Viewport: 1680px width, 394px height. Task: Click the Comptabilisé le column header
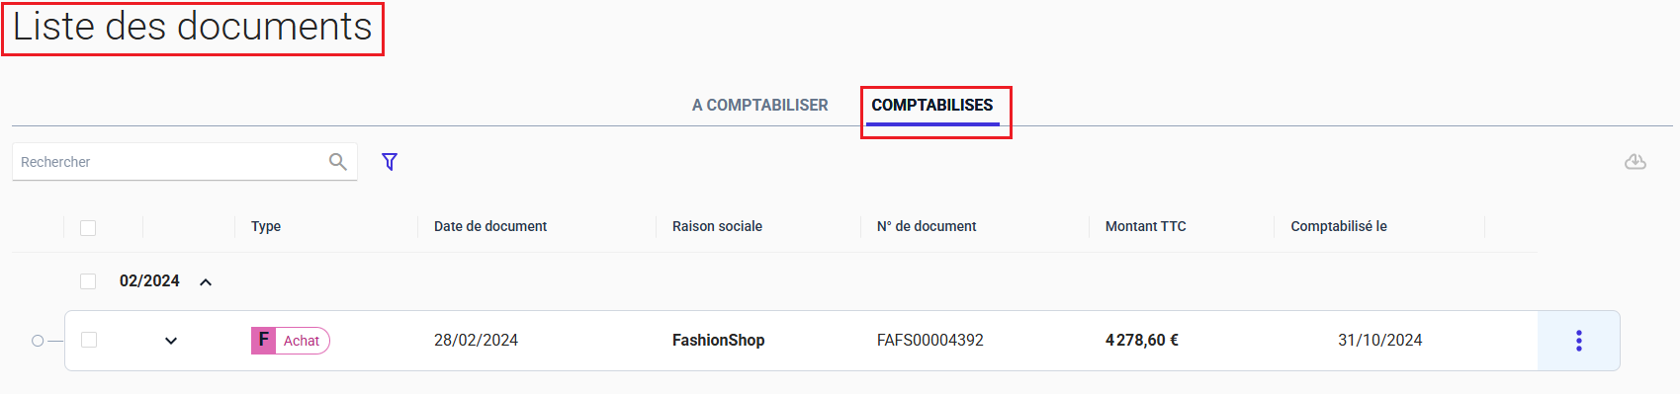(1338, 226)
